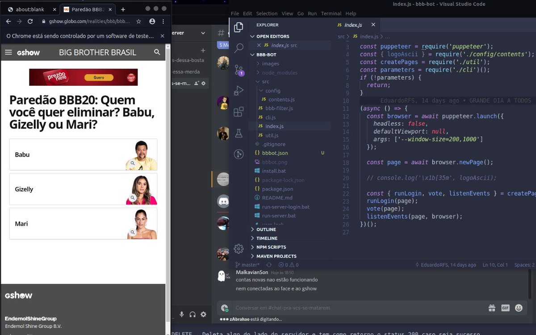The width and height of the screenshot is (536, 335).
Task: Zoom Mari's photo with magnifier icon
Action: (x=132, y=232)
